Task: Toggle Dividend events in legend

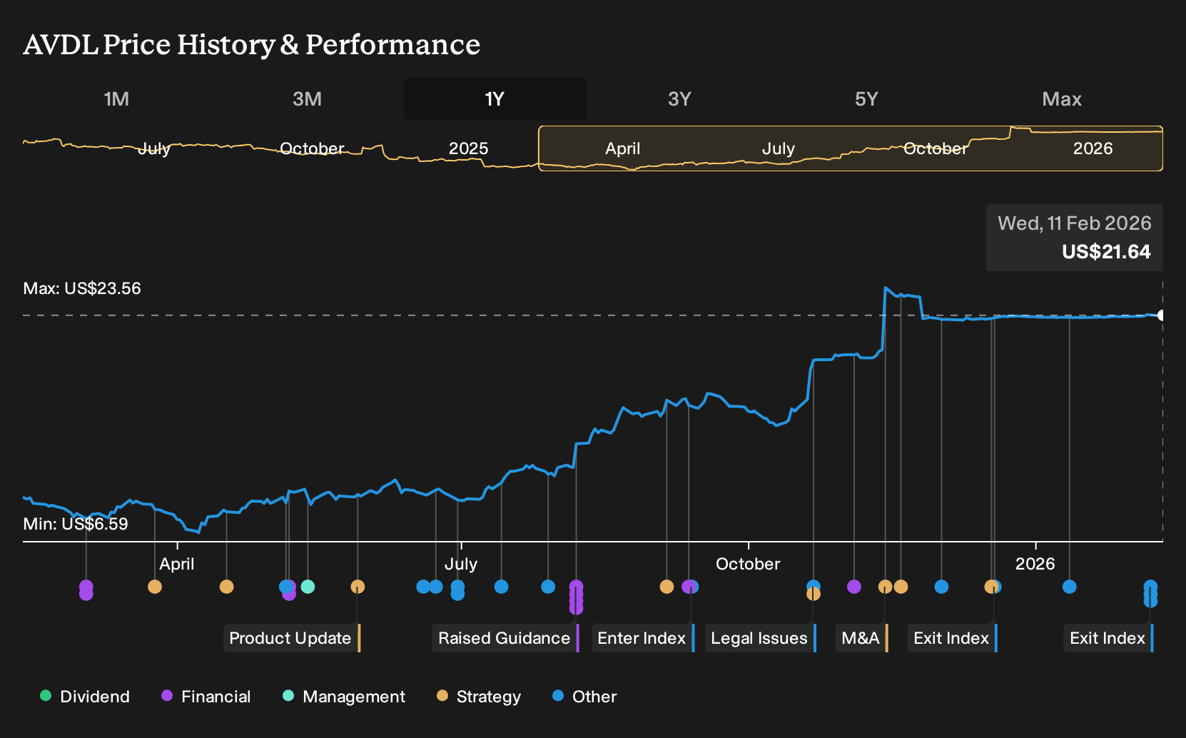Action: (x=85, y=697)
